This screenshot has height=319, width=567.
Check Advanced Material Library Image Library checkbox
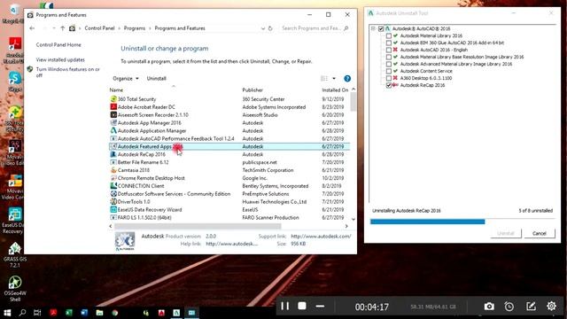tap(389, 64)
